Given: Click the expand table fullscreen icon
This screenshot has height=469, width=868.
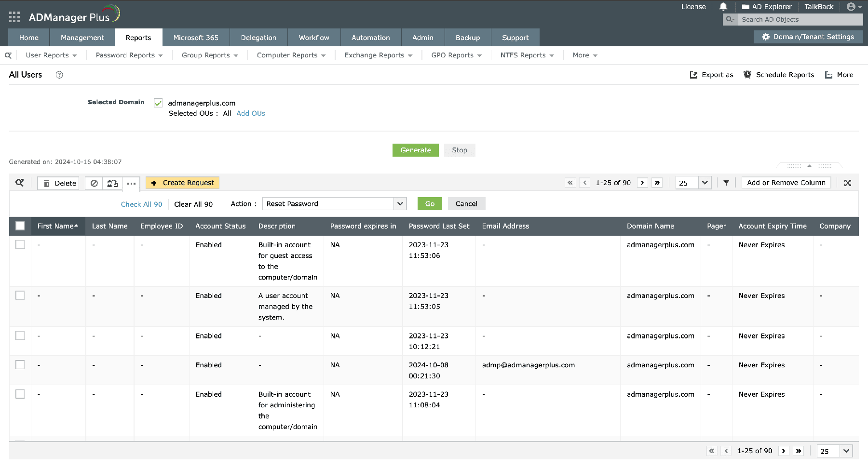Looking at the screenshot, I should [848, 183].
